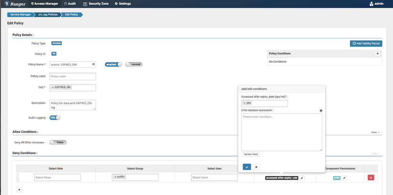Edit accessed-after-expiry condition pencil icon
The width and height of the screenshot is (393, 195).
click(302, 178)
